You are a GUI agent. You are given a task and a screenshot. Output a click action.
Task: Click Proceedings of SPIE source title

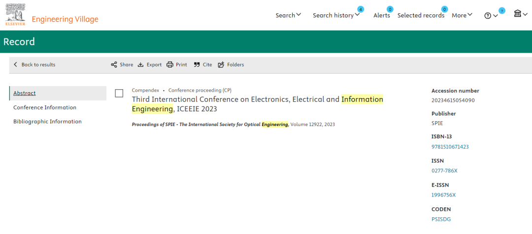[210, 125]
